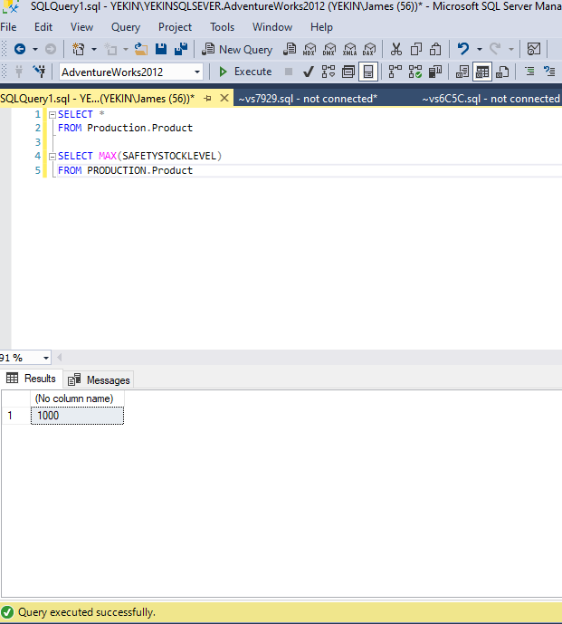
Task: Toggle the pin on SQLQuery1.sql tab
Action: 207,99
